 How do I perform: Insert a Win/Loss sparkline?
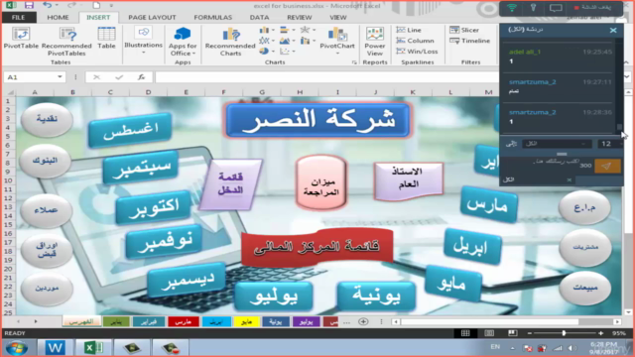[417, 52]
